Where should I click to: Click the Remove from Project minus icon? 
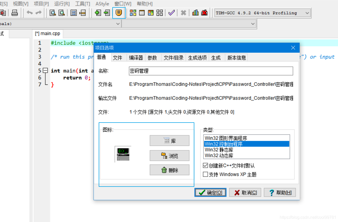[x=107, y=13]
